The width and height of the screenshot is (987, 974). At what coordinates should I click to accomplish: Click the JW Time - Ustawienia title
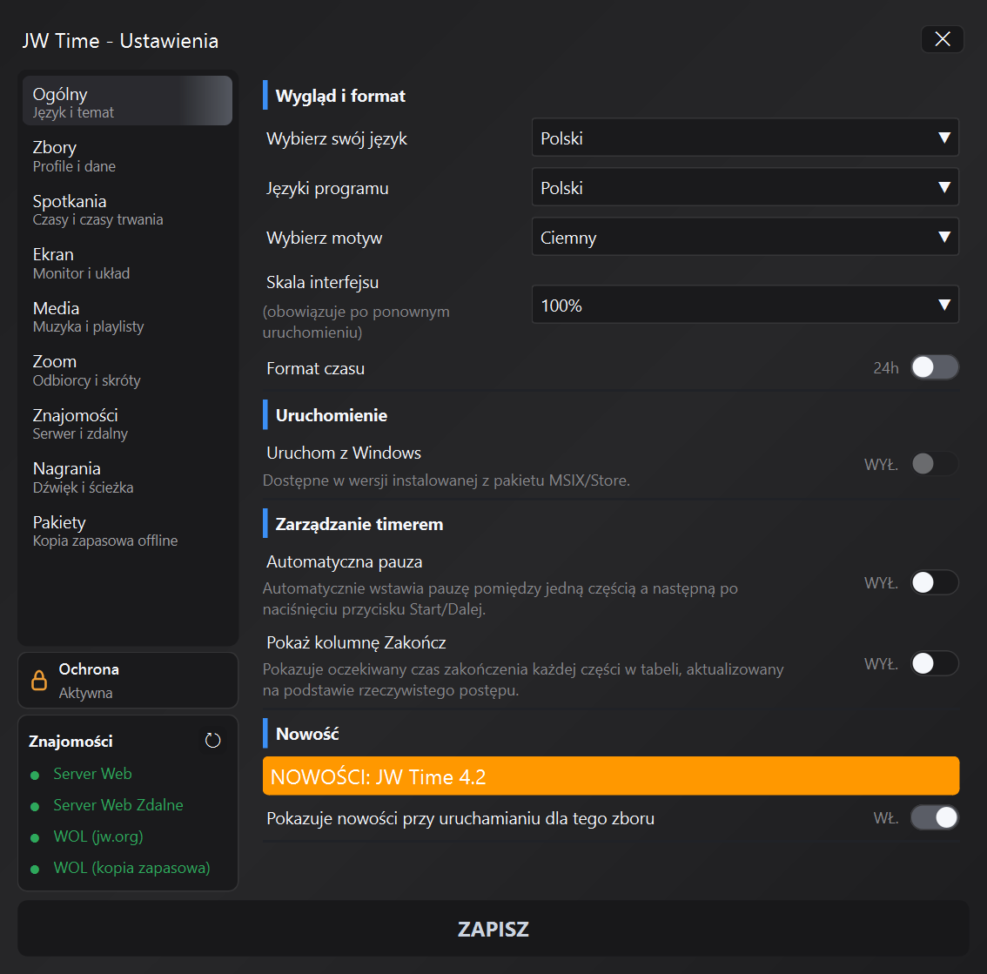pyautogui.click(x=120, y=41)
